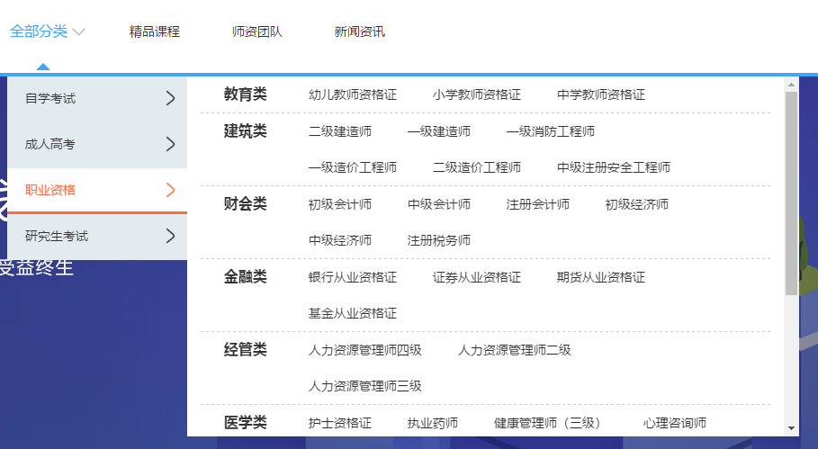Open 心理咨询师 link

675,424
